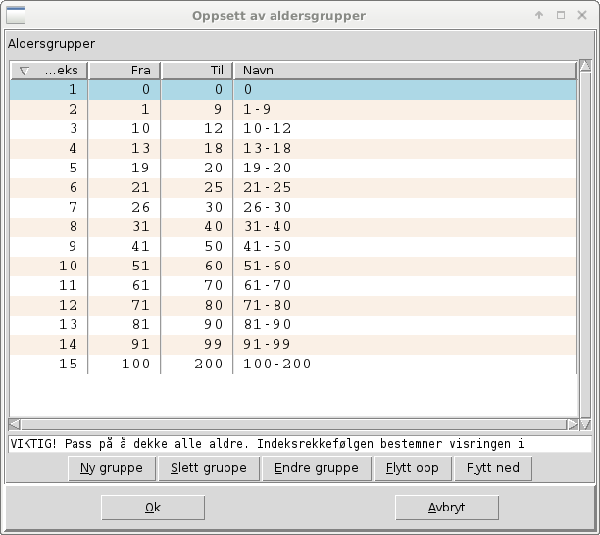
Task: Click the sort triangle in index column header
Action: (x=25, y=71)
